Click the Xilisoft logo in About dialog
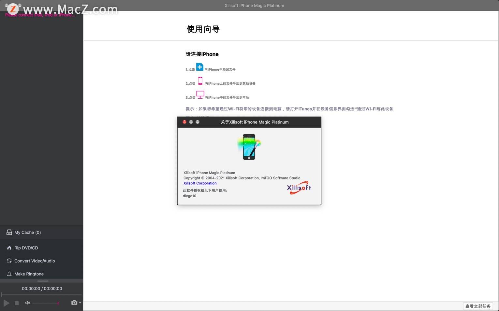The image size is (499, 311). tap(299, 188)
